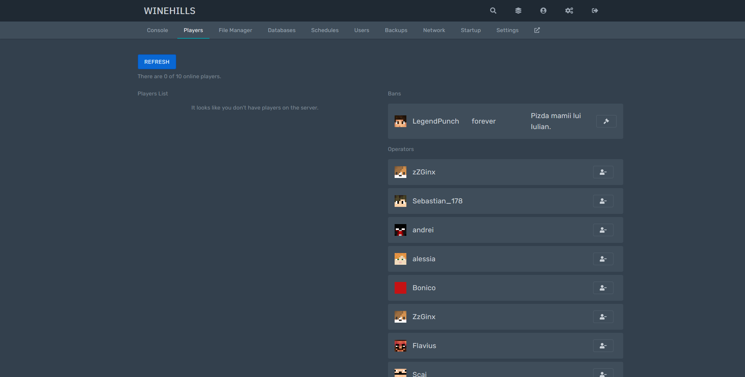Deop the player andrei
745x377 pixels.
click(603, 230)
